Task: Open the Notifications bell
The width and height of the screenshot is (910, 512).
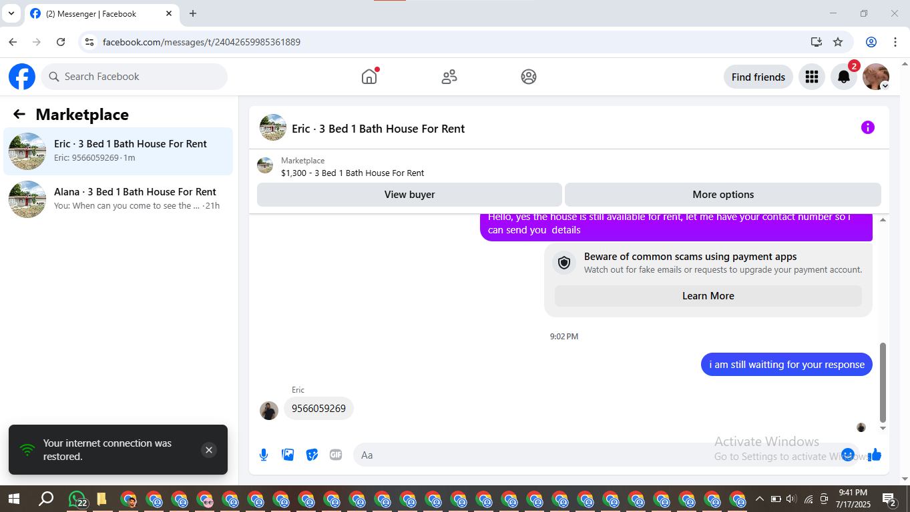Action: [844, 77]
